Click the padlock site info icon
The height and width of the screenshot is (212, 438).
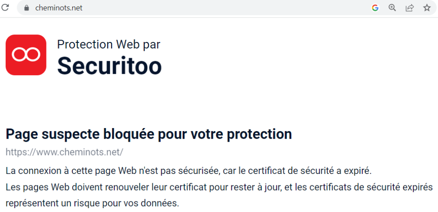(x=26, y=8)
